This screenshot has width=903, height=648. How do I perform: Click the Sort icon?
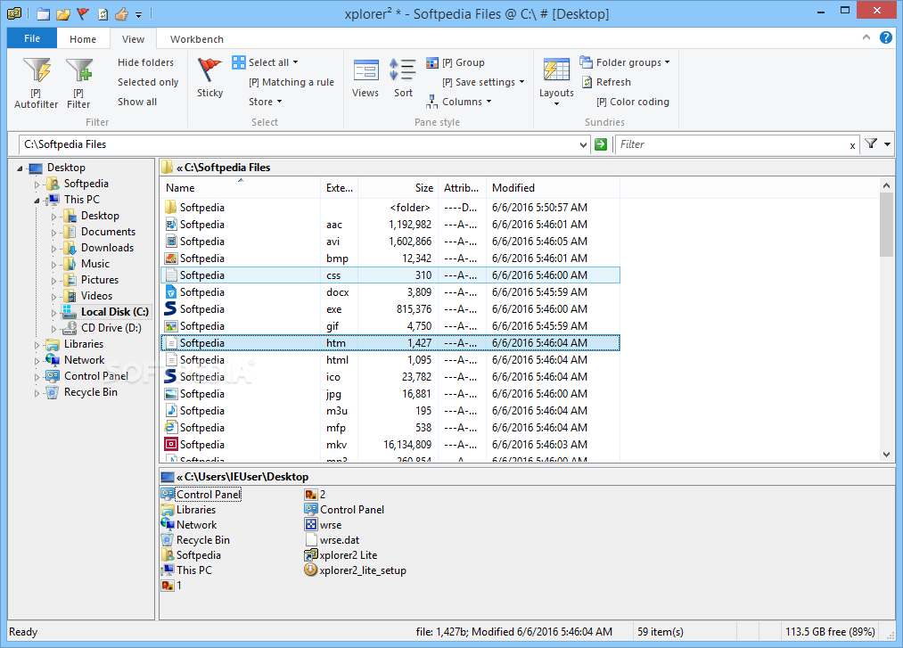403,70
